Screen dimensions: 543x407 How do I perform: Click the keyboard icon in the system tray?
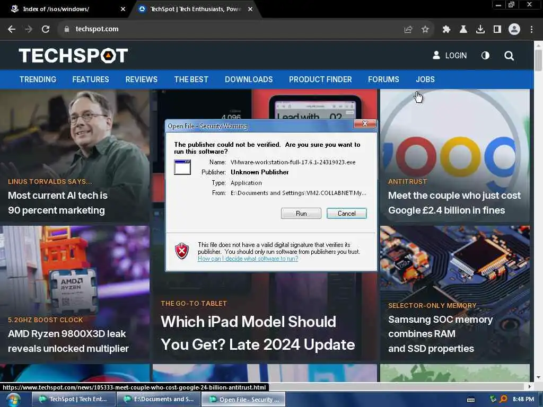pyautogui.click(x=471, y=400)
